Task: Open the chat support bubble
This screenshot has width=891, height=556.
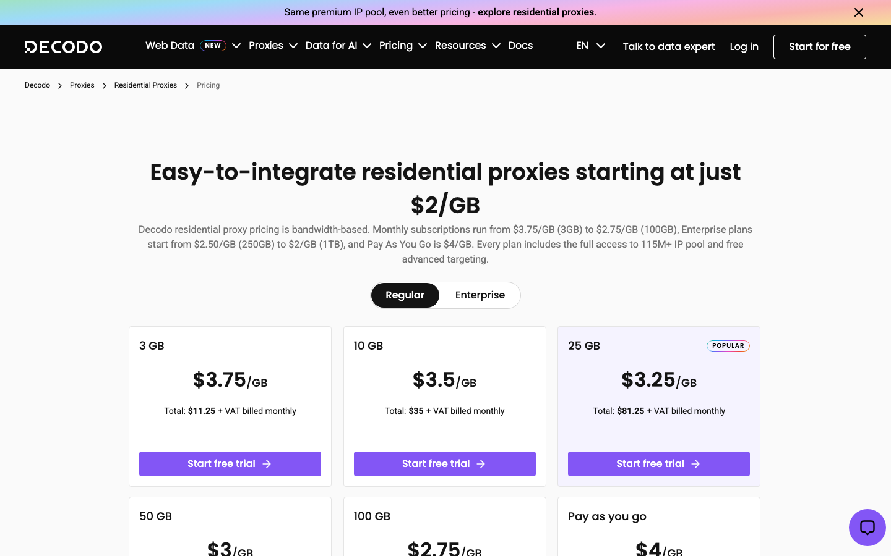Action: 867,528
